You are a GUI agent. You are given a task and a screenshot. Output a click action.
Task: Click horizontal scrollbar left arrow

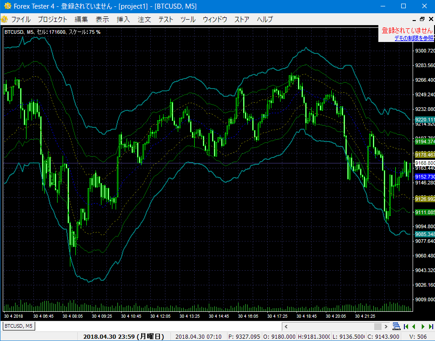[286, 326]
